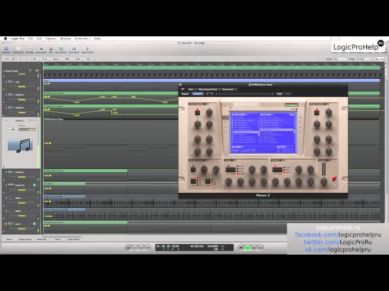Open the Edit local menu dropdown
The height and width of the screenshot is (291, 389).
[35, 59]
